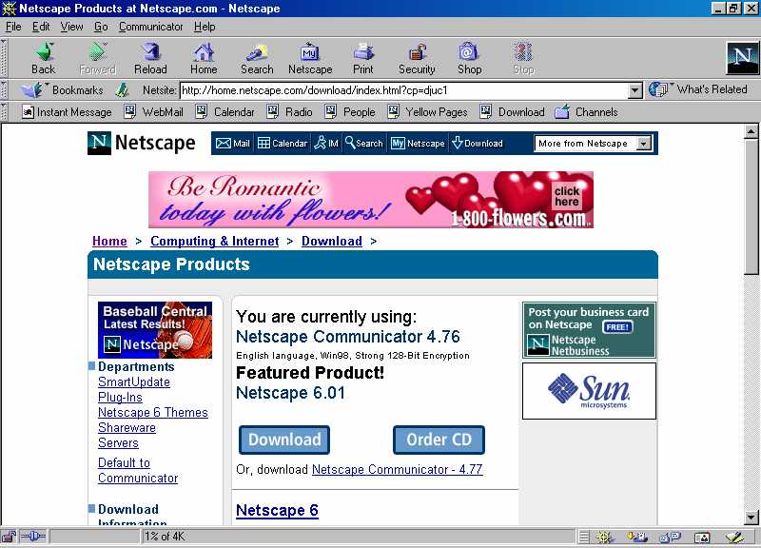The height and width of the screenshot is (548, 761).
Task: Open the Shop toolbar button
Action: [x=469, y=58]
